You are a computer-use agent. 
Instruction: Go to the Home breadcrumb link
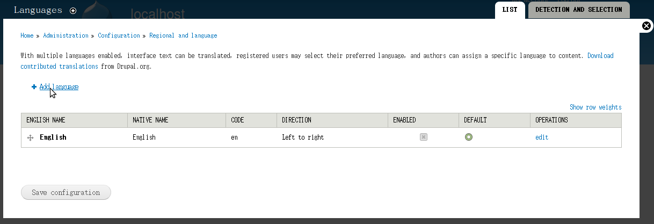pyautogui.click(x=27, y=35)
